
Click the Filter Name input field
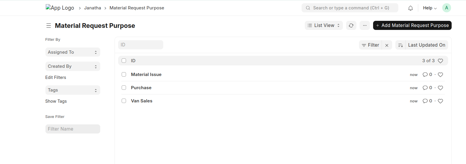[73, 129]
